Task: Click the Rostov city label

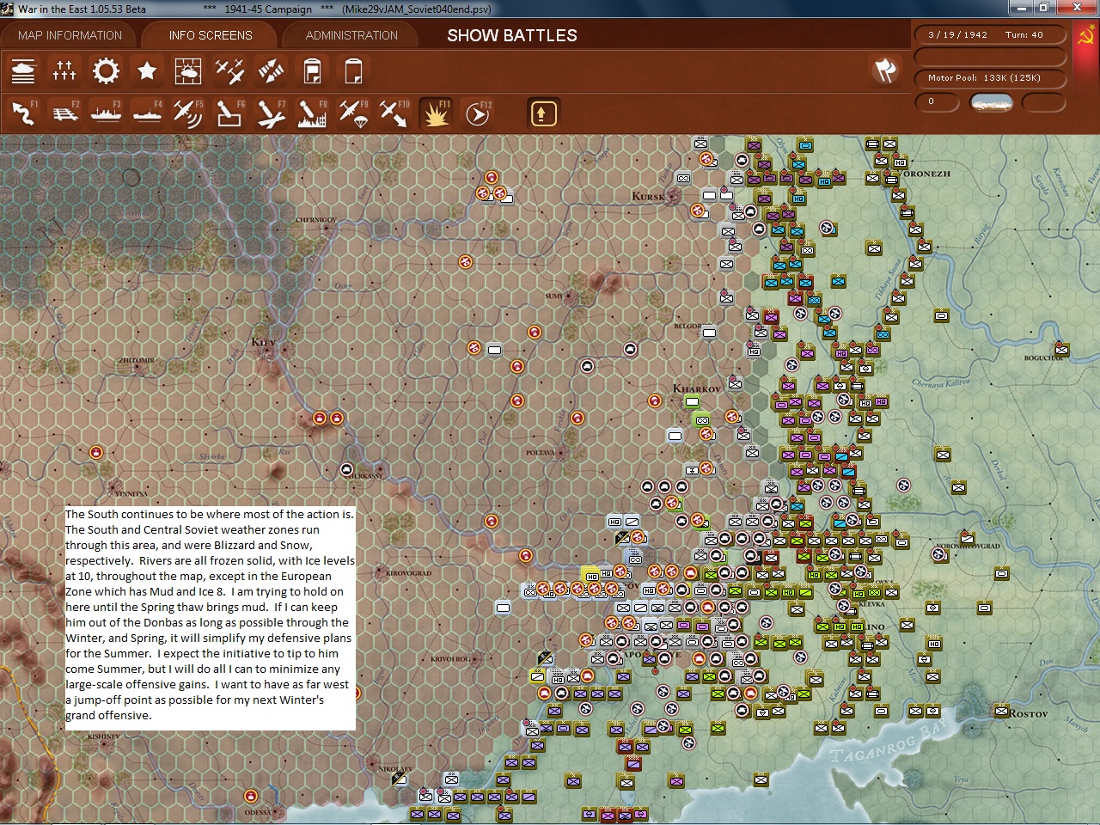Action: (x=1029, y=713)
